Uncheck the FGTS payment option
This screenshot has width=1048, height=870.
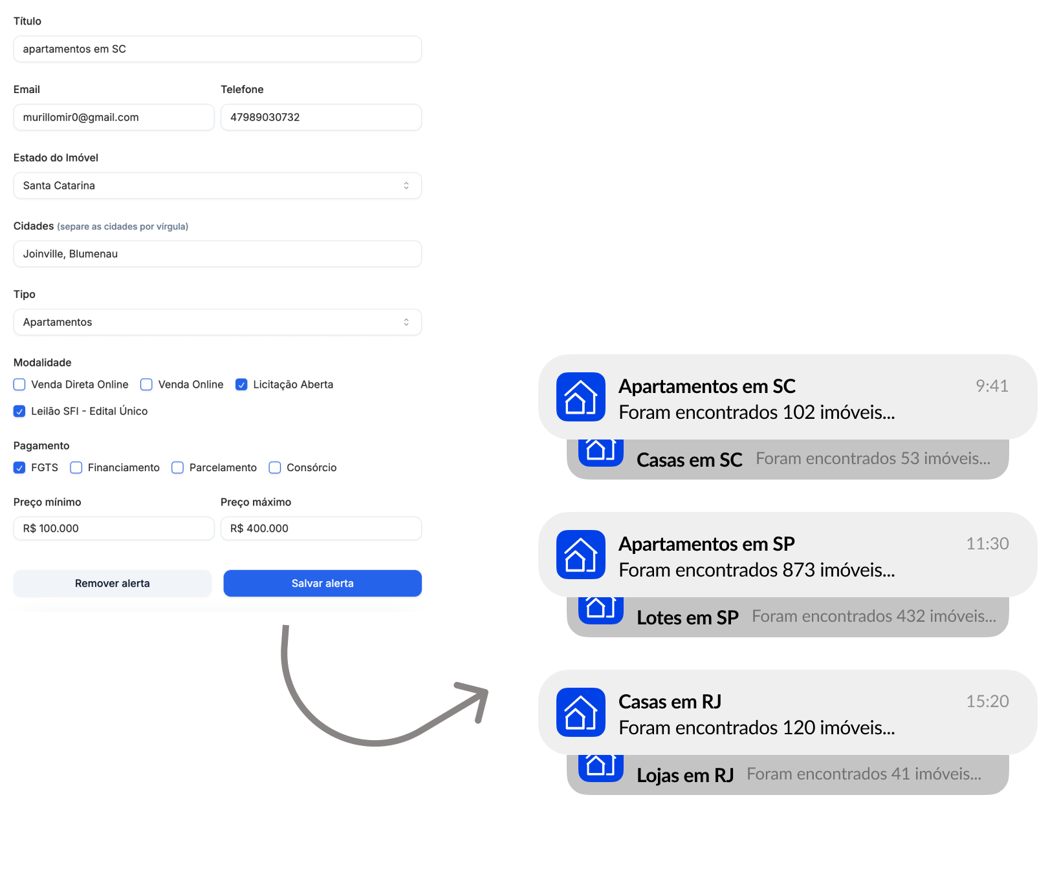[19, 467]
